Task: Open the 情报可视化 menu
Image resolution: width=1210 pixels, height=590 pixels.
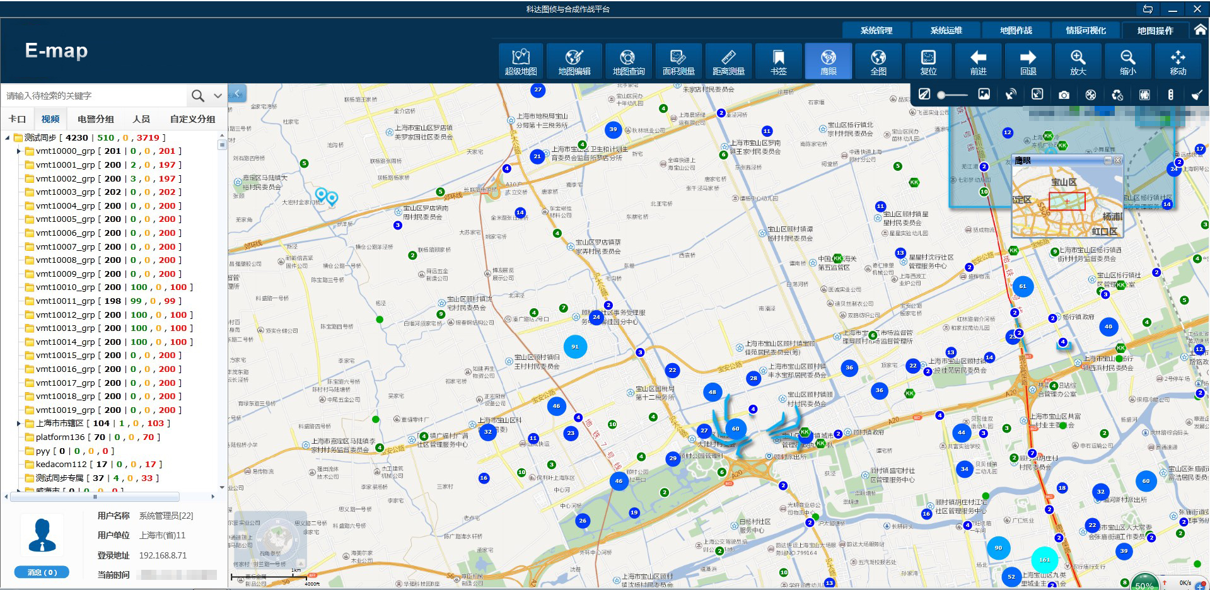Action: coord(1086,30)
